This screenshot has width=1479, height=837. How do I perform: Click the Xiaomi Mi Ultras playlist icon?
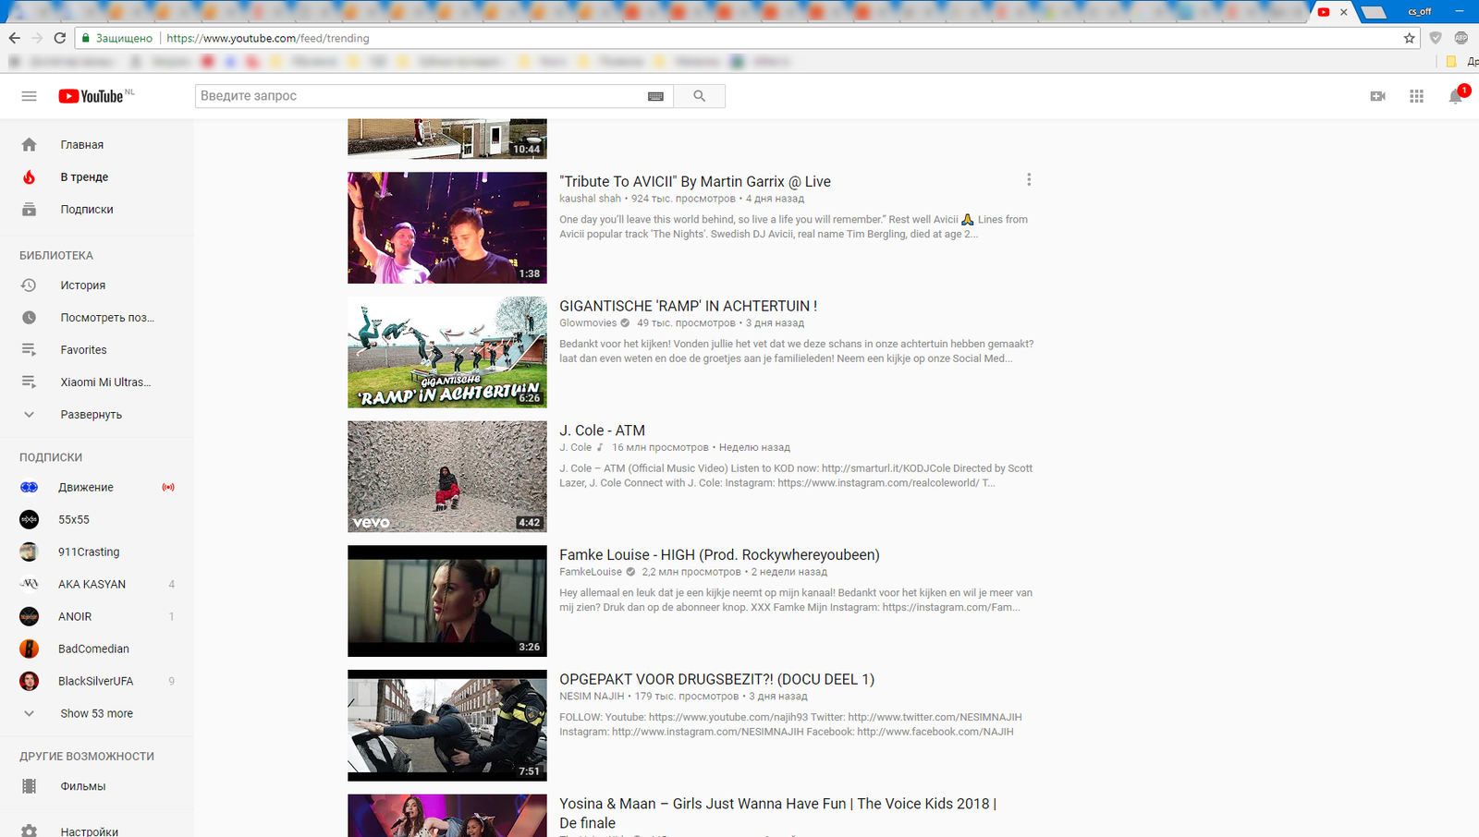(29, 382)
